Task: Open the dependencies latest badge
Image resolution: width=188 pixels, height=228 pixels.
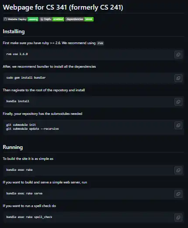Action: point(79,19)
